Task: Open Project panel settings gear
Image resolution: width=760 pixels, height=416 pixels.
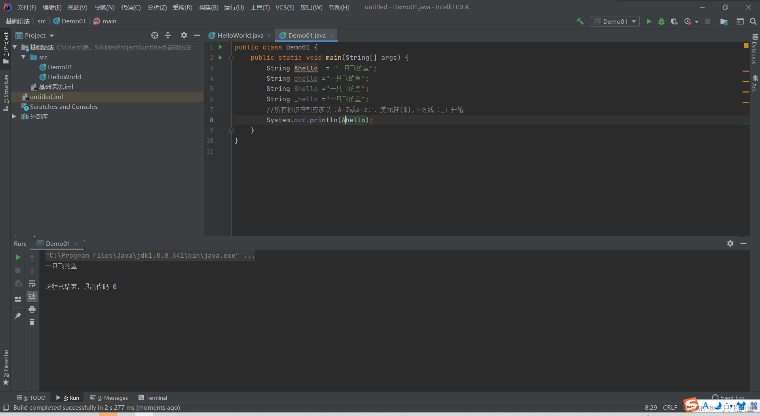Action: (x=184, y=35)
